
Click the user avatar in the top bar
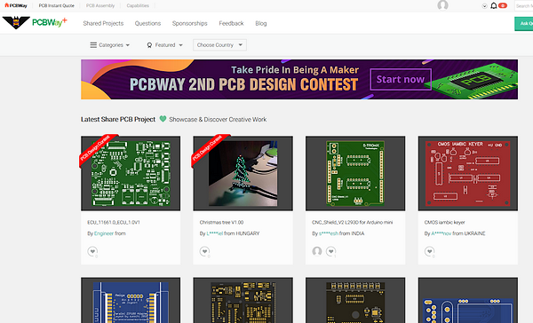tap(442, 5)
